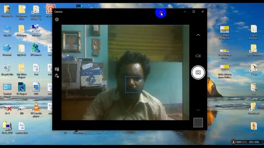Click the down chevron below the shutter

click(198, 110)
